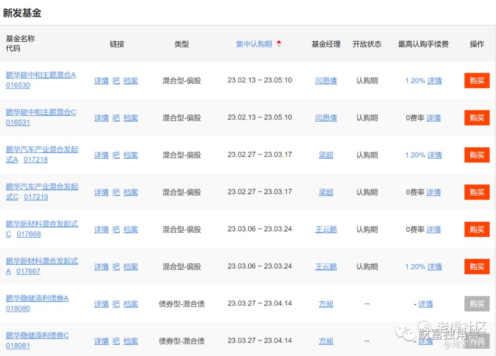Click 集中认购期 column header to sort
The image size is (496, 356).
coord(254,44)
